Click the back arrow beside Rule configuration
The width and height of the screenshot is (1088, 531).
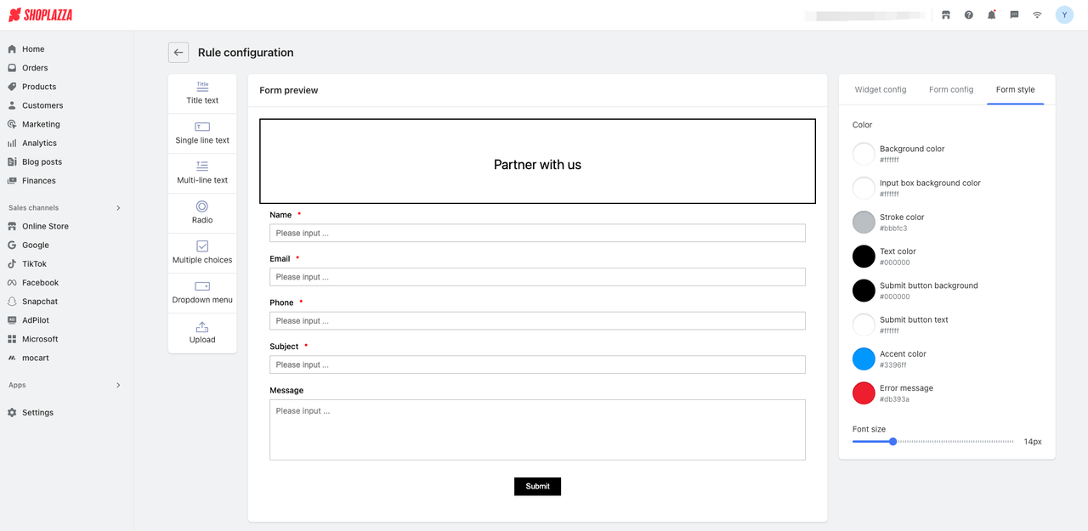[178, 53]
